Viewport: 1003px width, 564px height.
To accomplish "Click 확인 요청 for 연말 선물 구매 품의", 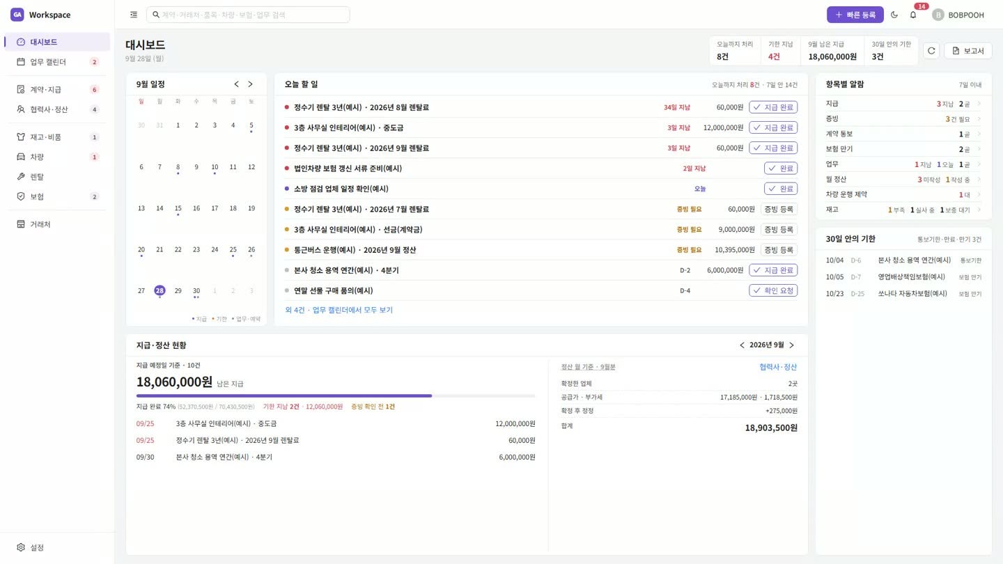I will point(773,290).
